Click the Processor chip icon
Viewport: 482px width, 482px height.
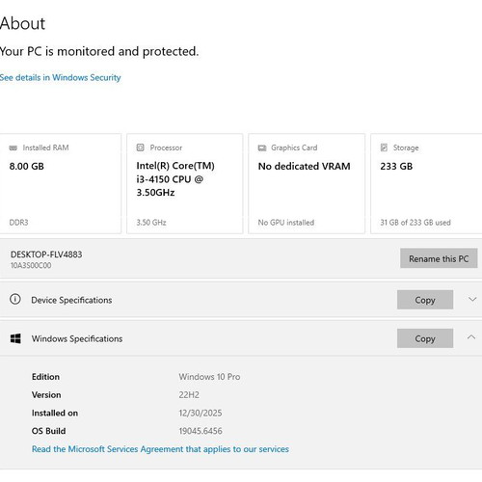point(140,147)
